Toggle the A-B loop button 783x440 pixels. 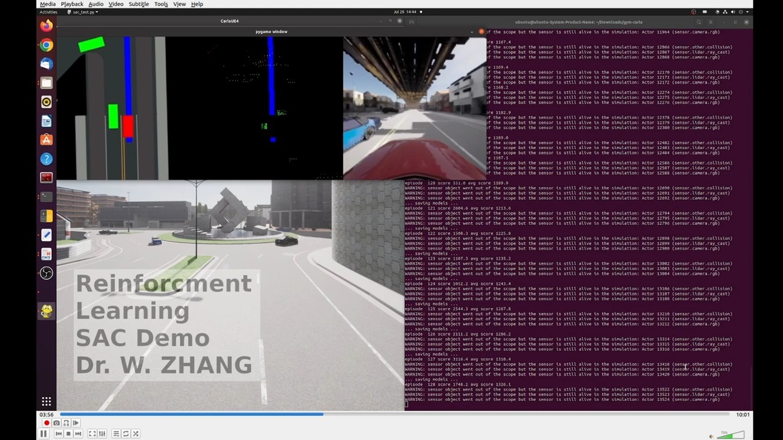point(66,423)
